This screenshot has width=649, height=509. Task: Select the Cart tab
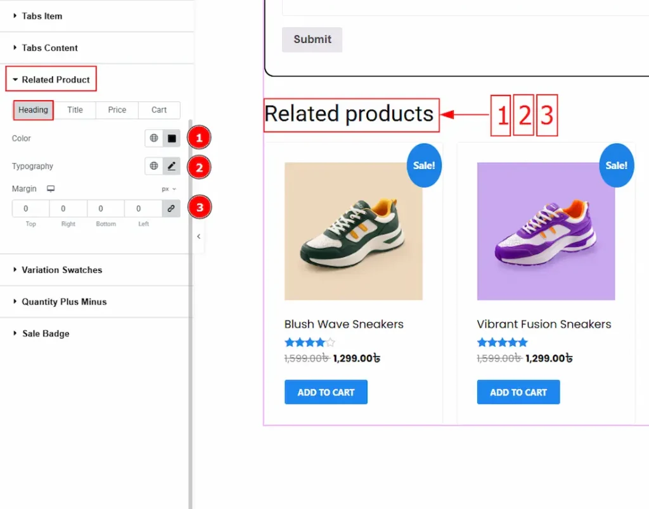pyautogui.click(x=159, y=110)
